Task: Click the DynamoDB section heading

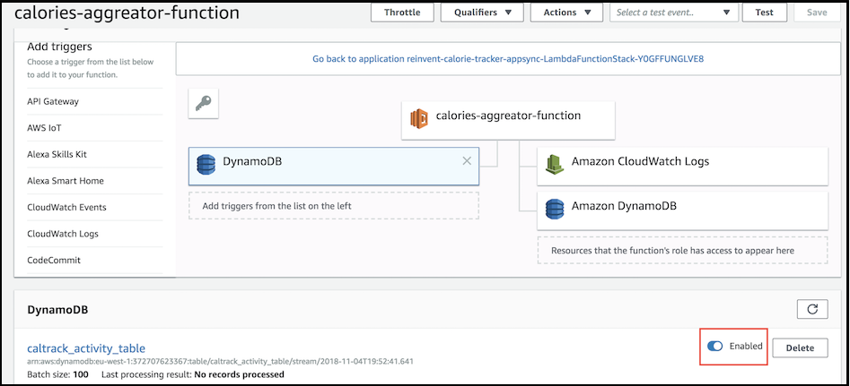Action: [57, 310]
